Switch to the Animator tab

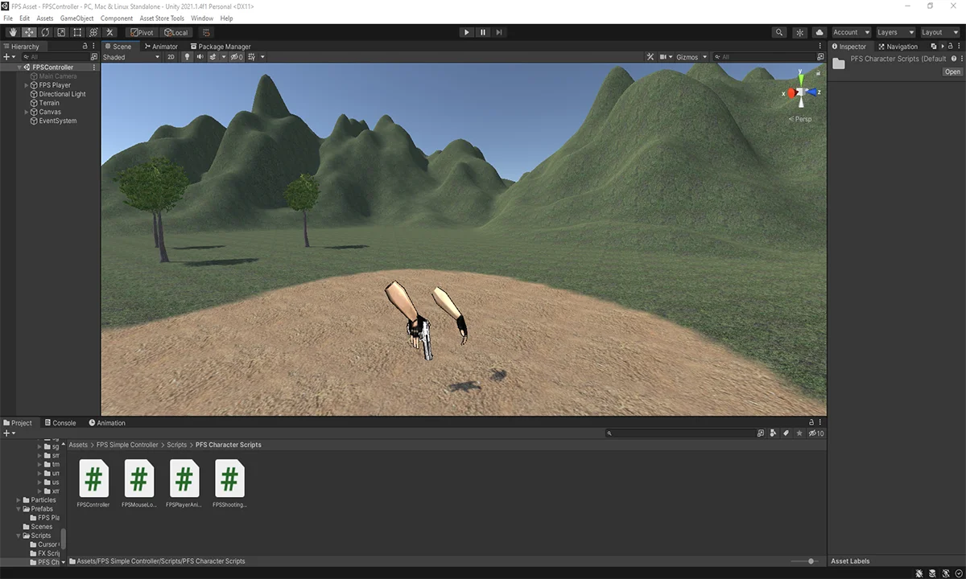coord(161,47)
